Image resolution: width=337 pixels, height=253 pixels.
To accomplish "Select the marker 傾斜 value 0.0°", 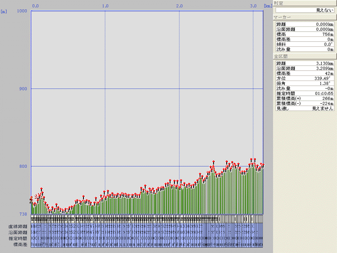I will point(329,44).
